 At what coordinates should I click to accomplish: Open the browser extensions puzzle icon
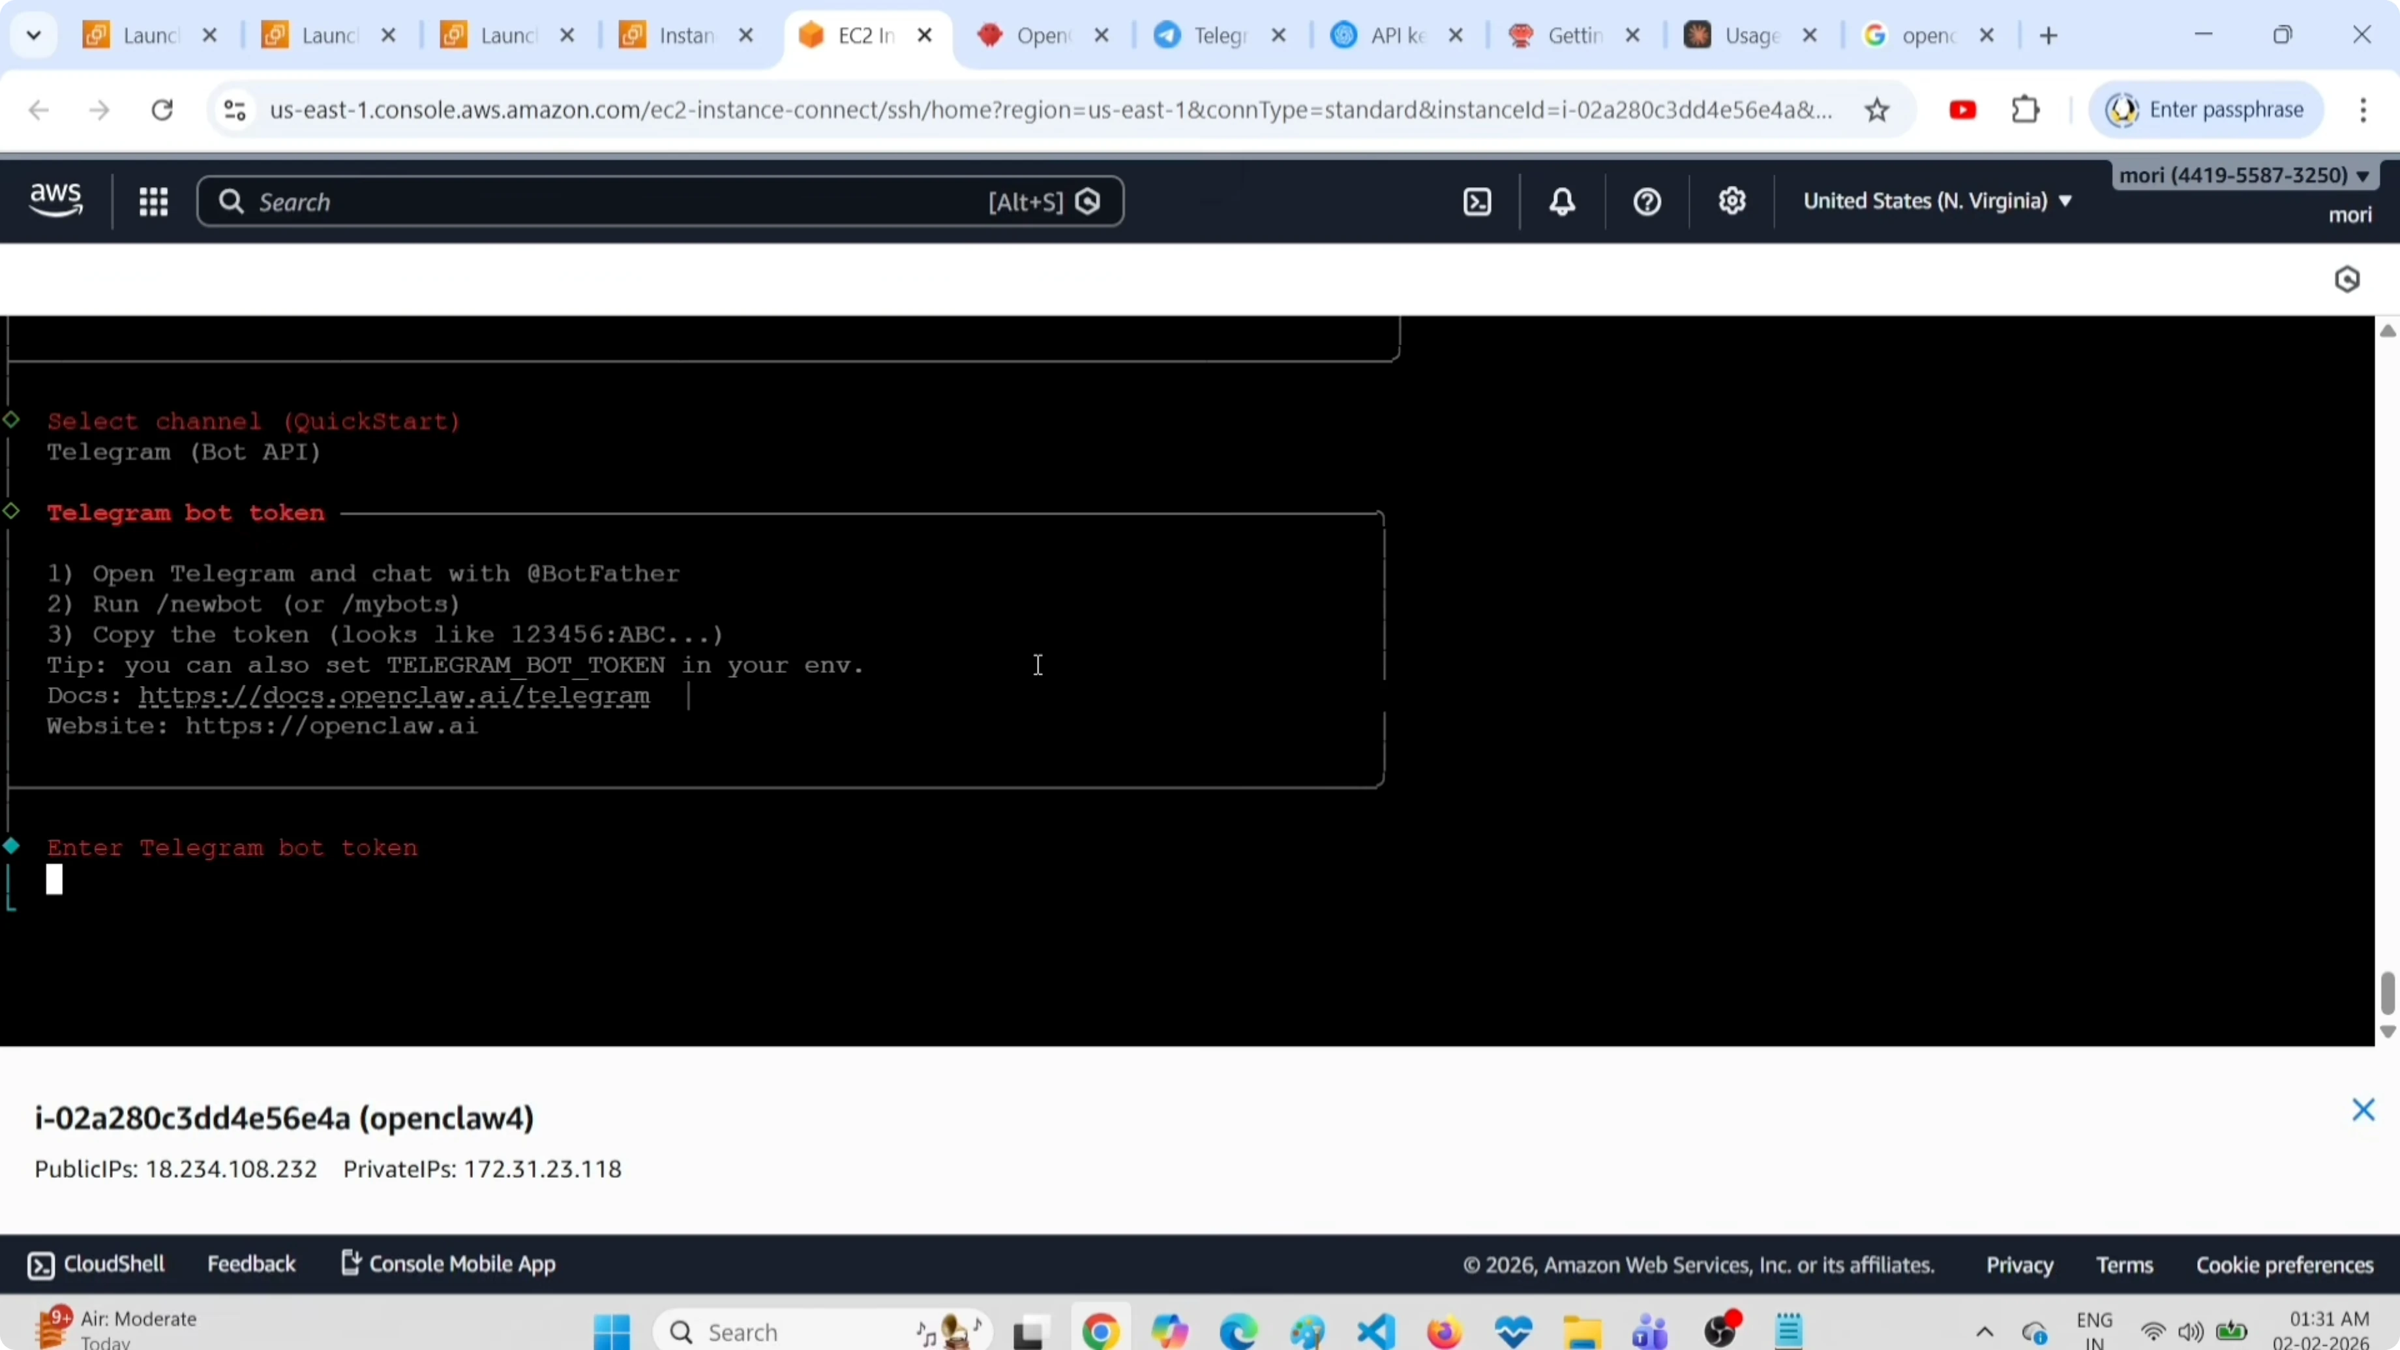(2026, 109)
